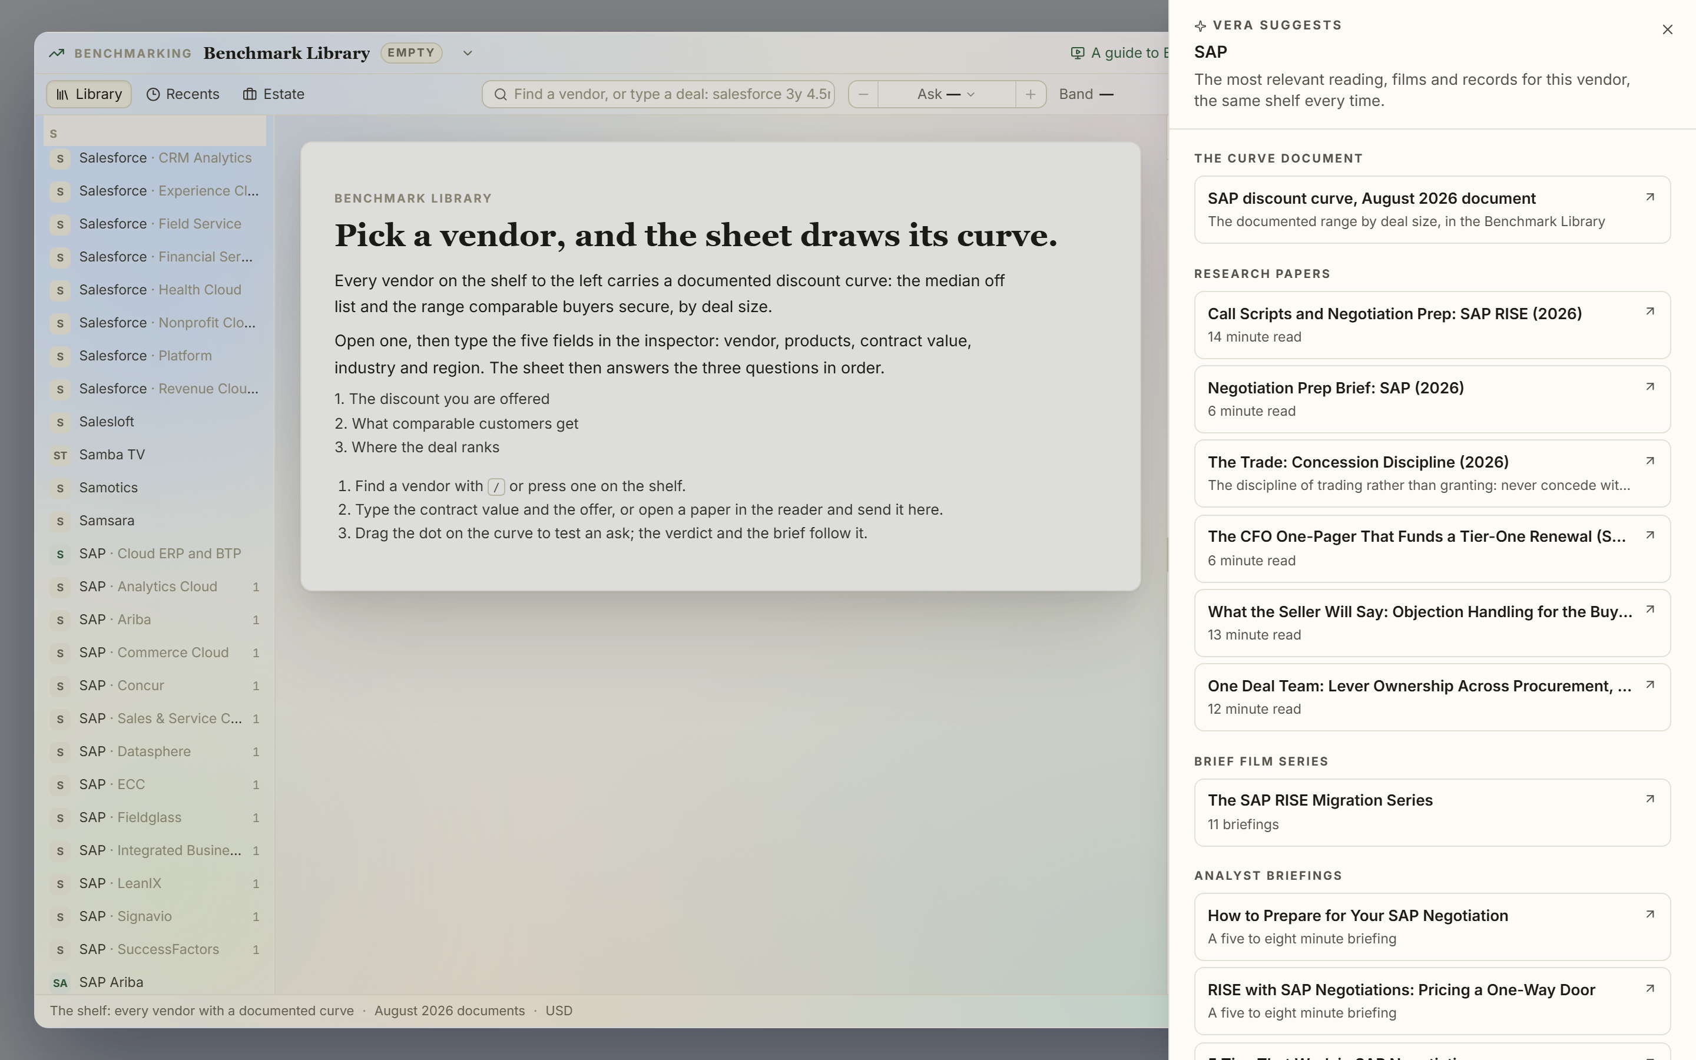This screenshot has width=1696, height=1060.
Task: Click the arrow icon on the One Deal Team card
Action: pyautogui.click(x=1649, y=685)
